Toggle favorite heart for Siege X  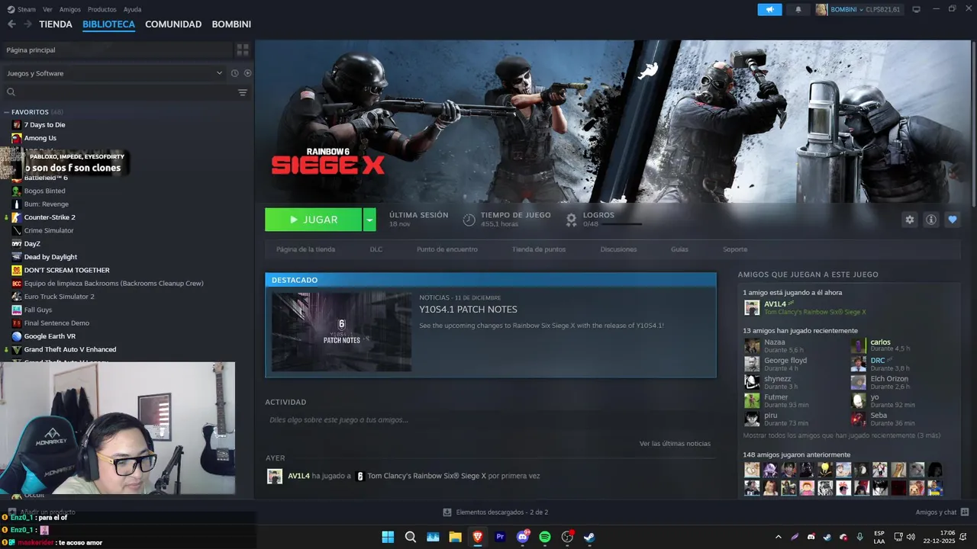click(952, 220)
